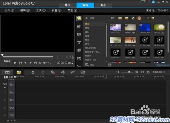Viewport: 170px width, 123px height.
Task: Toggle show audio files filter
Action: click(x=133, y=18)
